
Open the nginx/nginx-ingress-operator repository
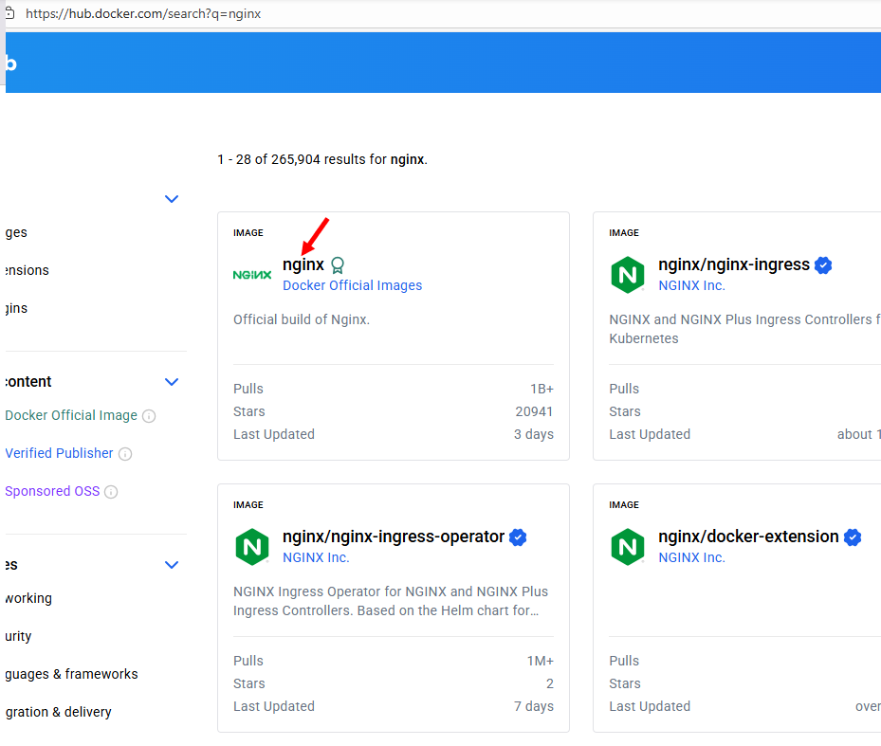394,537
